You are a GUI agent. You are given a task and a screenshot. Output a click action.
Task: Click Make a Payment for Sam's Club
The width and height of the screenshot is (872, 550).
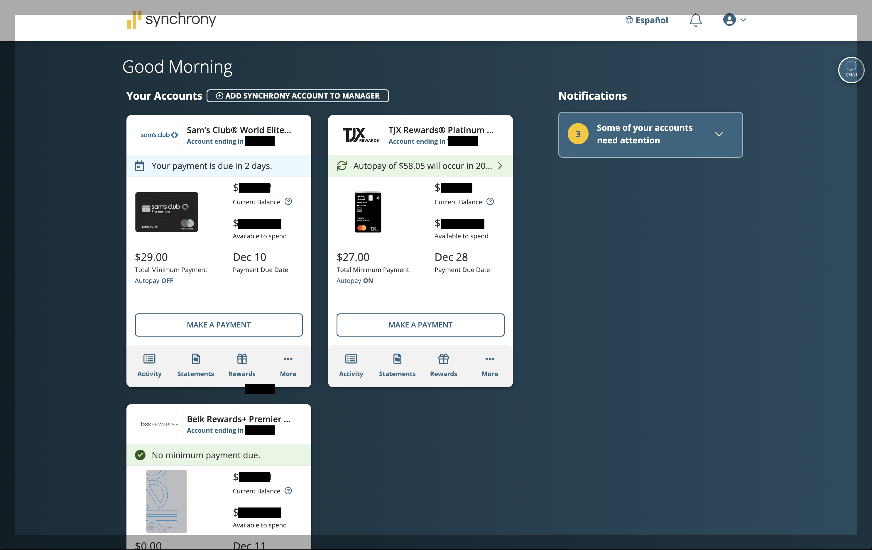coord(219,325)
